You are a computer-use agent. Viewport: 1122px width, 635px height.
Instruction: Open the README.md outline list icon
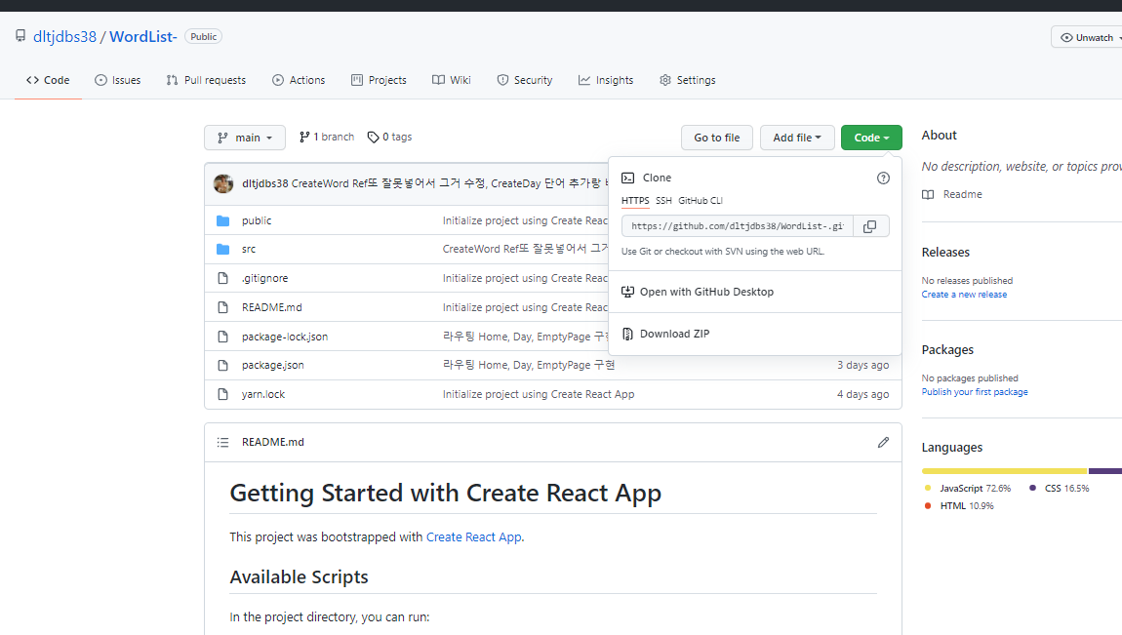click(223, 443)
